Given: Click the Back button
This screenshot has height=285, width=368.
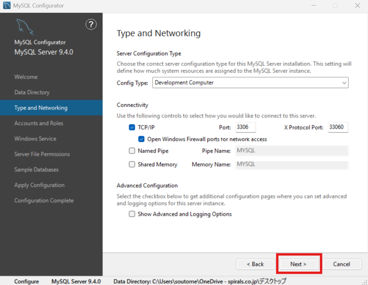Looking at the screenshot, I should [256, 264].
